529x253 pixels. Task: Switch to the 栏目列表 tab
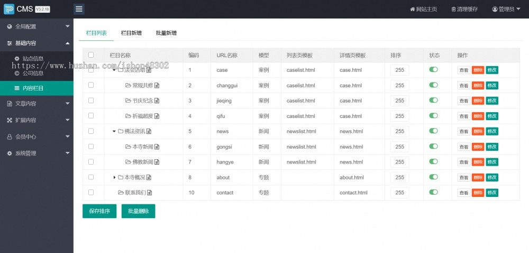[x=96, y=33]
